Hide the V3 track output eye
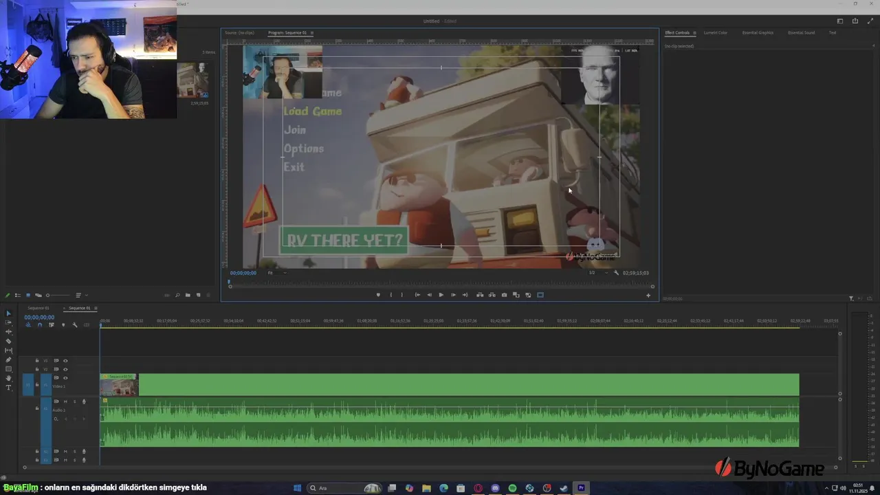 point(65,360)
